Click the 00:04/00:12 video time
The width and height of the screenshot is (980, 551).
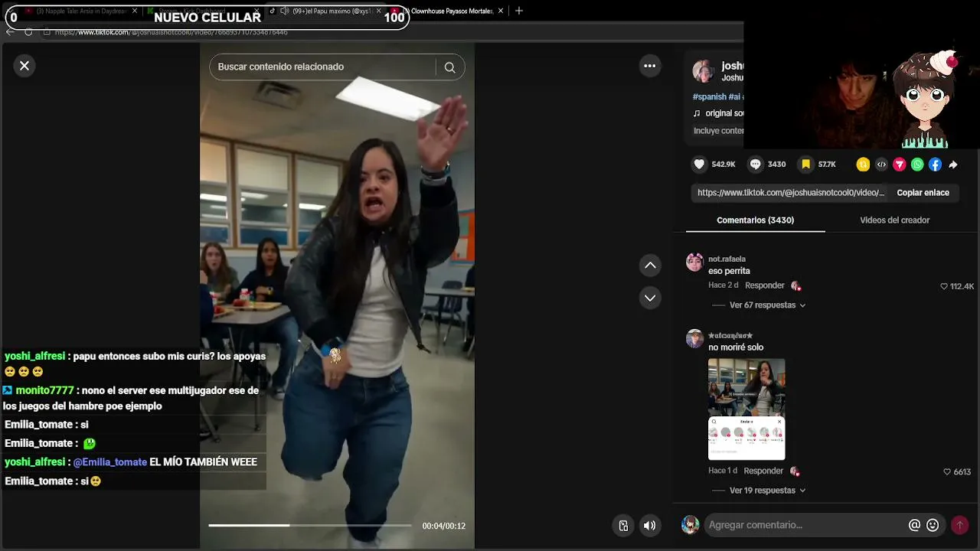[443, 526]
